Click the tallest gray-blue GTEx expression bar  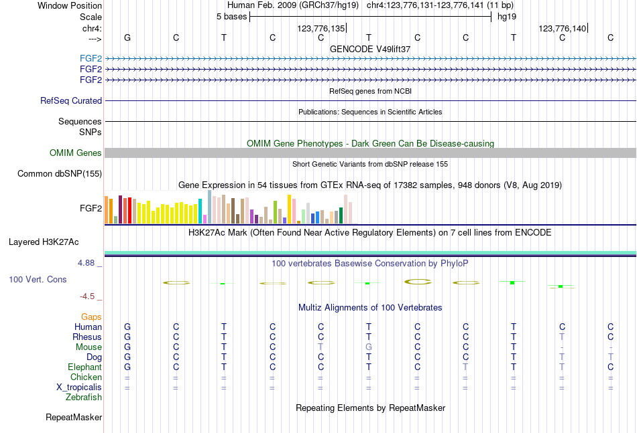pos(210,207)
